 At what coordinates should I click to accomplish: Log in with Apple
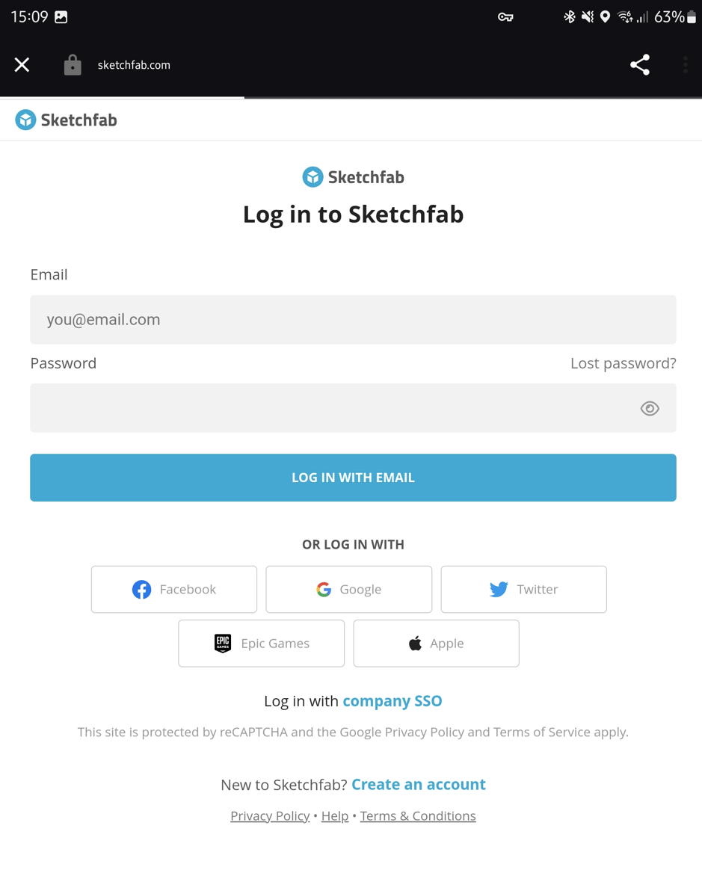click(x=436, y=643)
